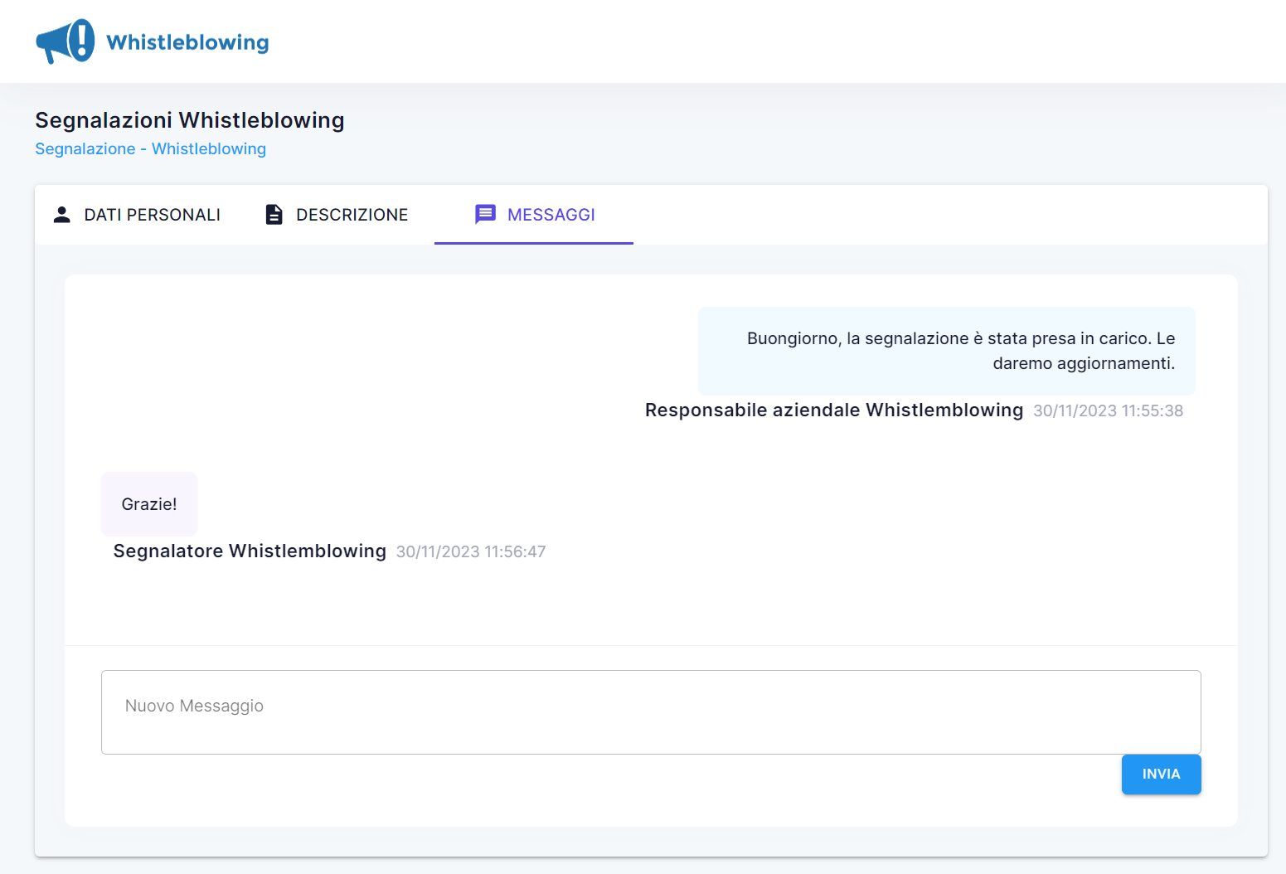The height and width of the screenshot is (874, 1286).
Task: Click 'Segnalazione' in the blue breadcrumb
Action: pyautogui.click(x=85, y=149)
